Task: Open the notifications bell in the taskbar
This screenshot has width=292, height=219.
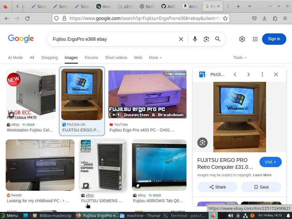Action: tap(288, 216)
